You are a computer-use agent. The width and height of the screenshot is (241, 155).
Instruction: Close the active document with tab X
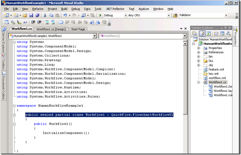point(186,28)
